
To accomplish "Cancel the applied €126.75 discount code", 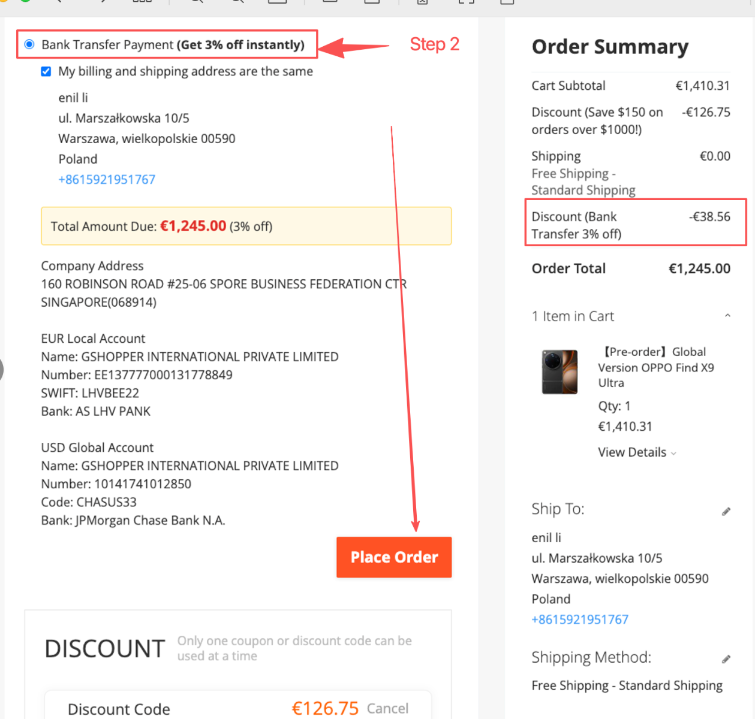I will pyautogui.click(x=387, y=708).
